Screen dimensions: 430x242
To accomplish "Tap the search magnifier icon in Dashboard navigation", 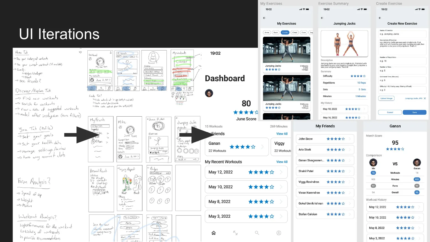I will tap(257, 233).
